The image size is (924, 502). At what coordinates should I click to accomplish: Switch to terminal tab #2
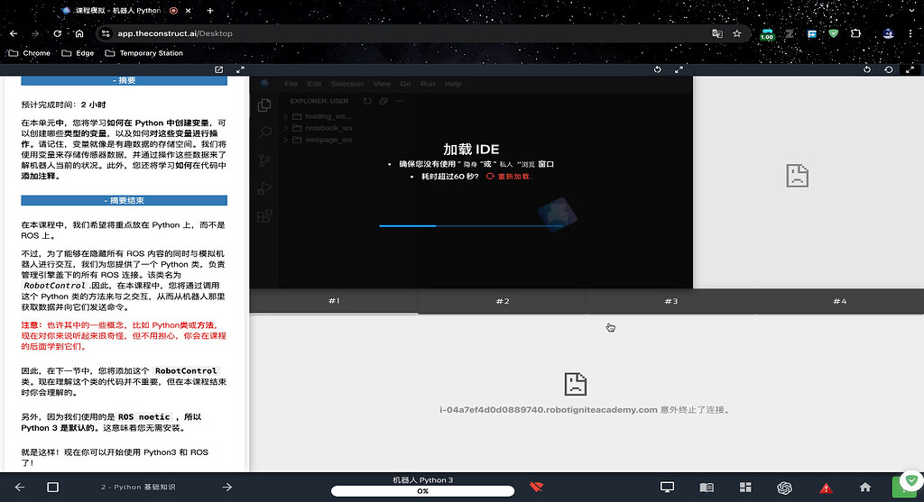coord(502,301)
